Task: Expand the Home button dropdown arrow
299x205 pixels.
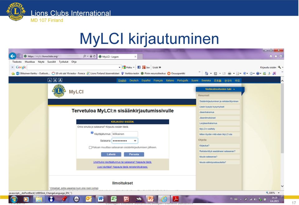Action: pos(211,73)
